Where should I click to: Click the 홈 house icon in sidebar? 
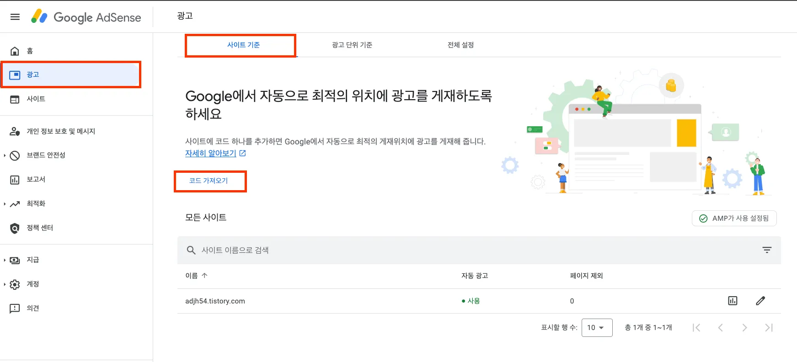pos(15,51)
